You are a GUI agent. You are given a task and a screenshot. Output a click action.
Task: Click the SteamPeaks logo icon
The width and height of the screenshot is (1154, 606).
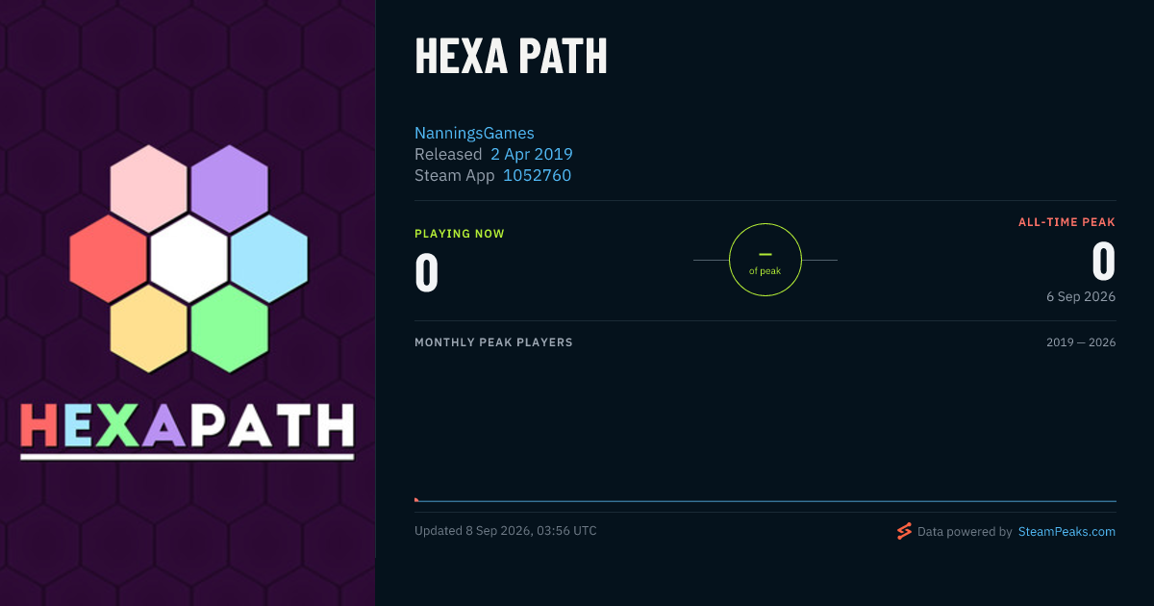point(904,531)
